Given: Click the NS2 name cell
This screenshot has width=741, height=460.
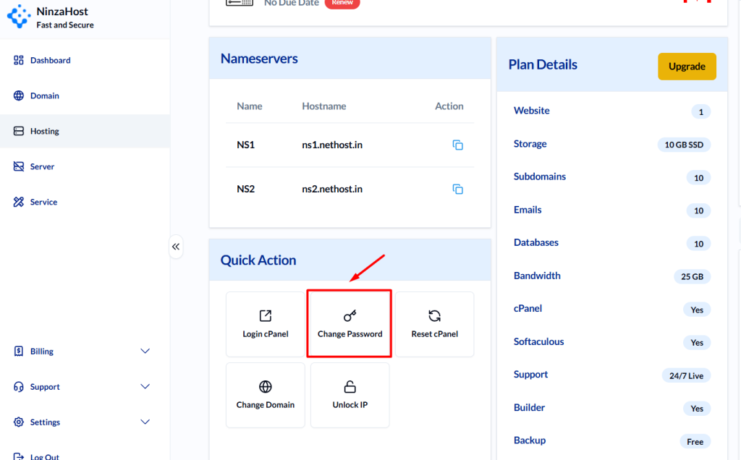Looking at the screenshot, I should pos(246,189).
